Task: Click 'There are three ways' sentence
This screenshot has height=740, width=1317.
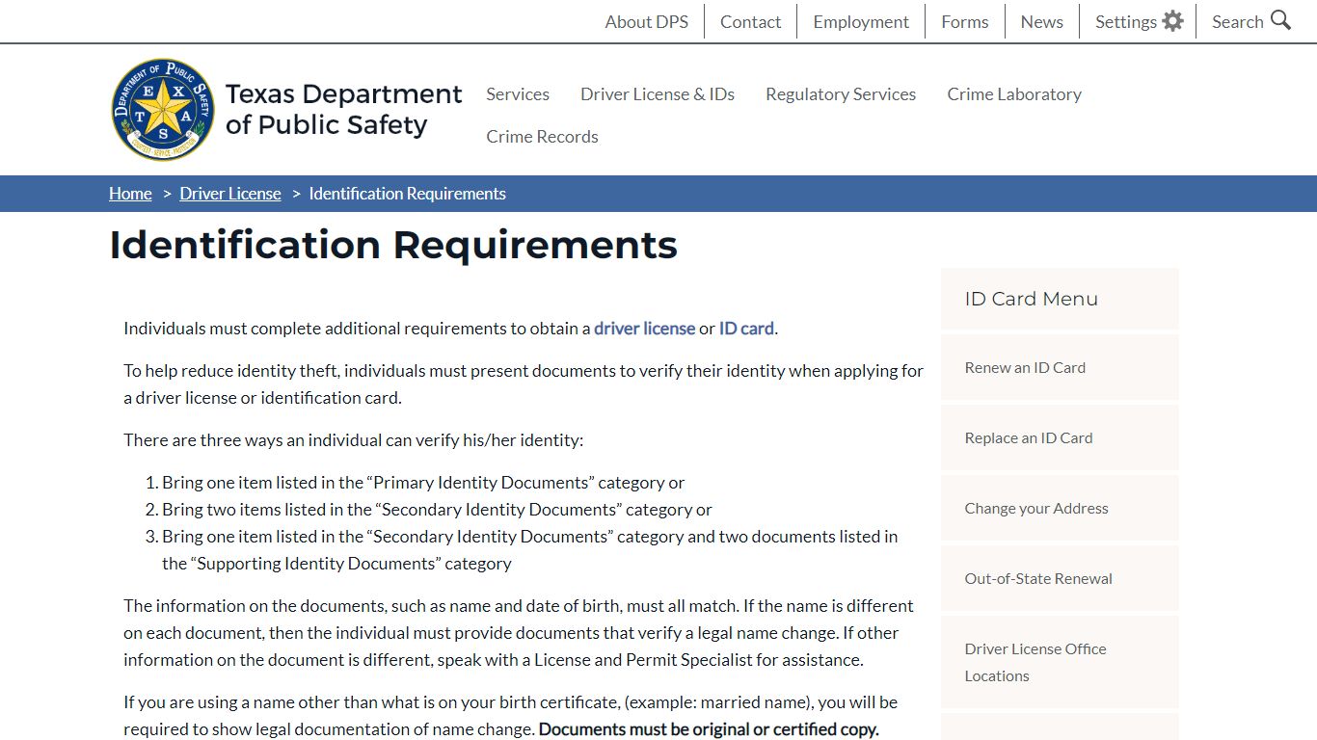Action: coord(353,439)
